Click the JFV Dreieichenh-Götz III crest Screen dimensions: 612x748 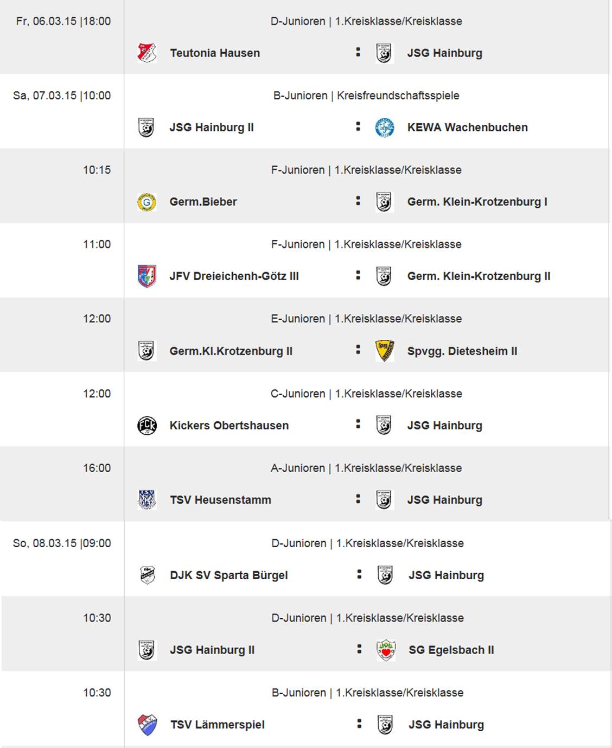click(x=146, y=276)
